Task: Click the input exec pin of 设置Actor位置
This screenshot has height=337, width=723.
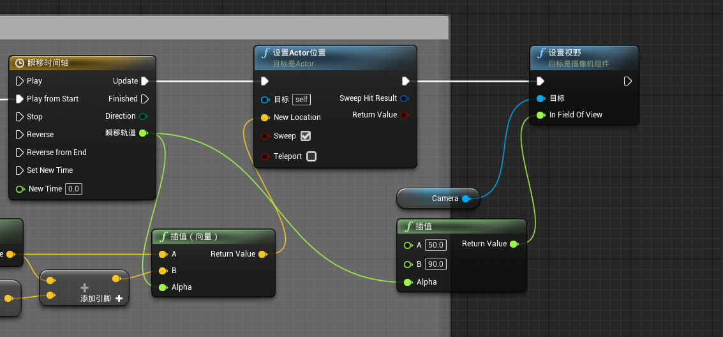Action: pos(265,81)
